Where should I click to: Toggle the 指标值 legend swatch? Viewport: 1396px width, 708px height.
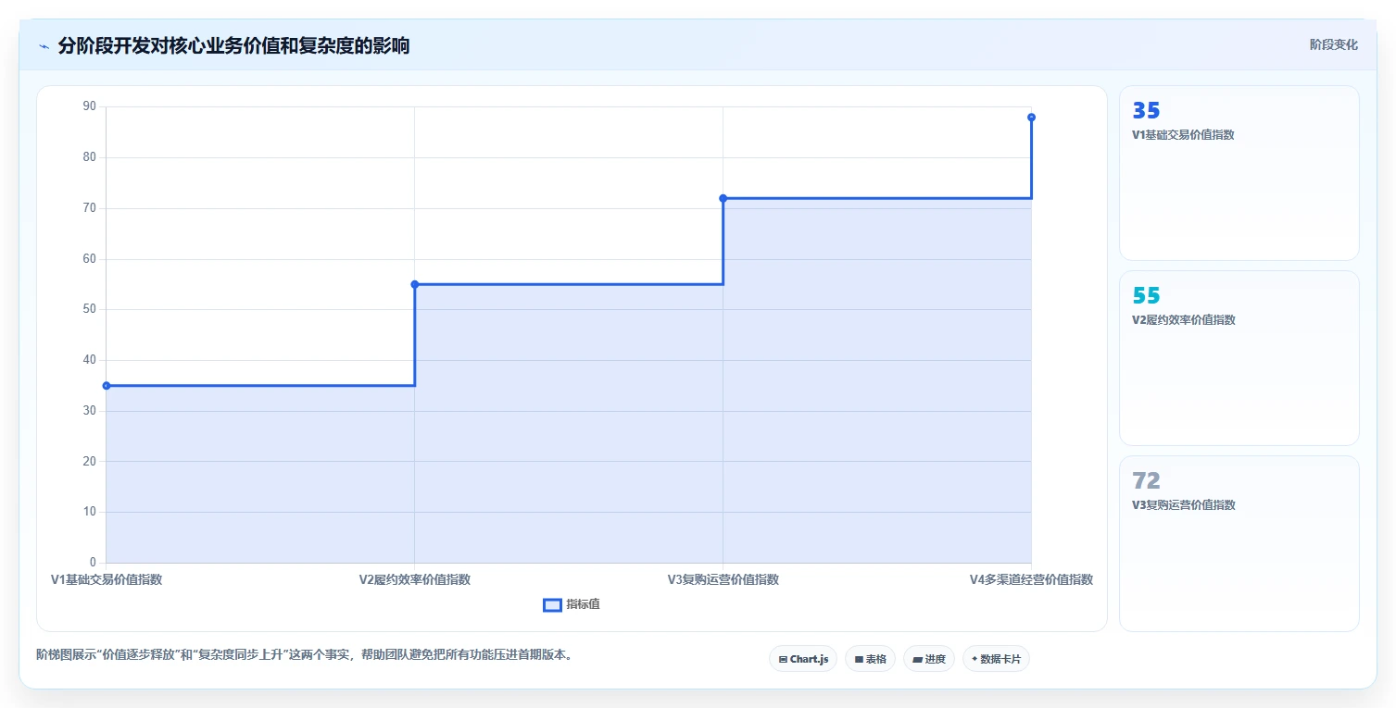[x=552, y=604]
